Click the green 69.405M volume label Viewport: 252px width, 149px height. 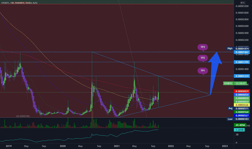click(240, 125)
